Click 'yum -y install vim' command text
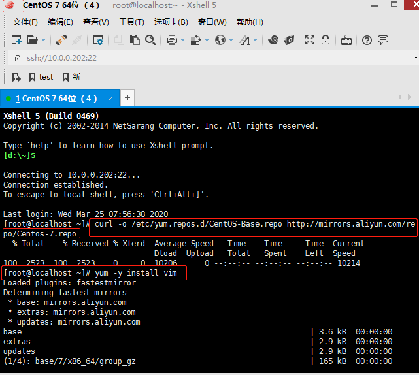Viewport: 419px width, 375px height. coord(136,273)
